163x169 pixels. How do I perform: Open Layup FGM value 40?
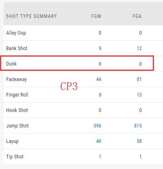[x=99, y=141]
